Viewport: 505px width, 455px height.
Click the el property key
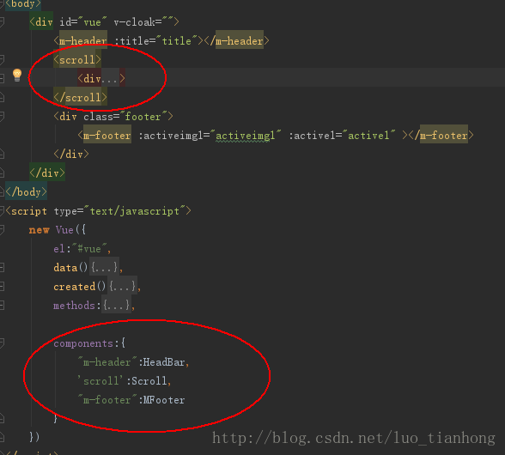[58, 249]
